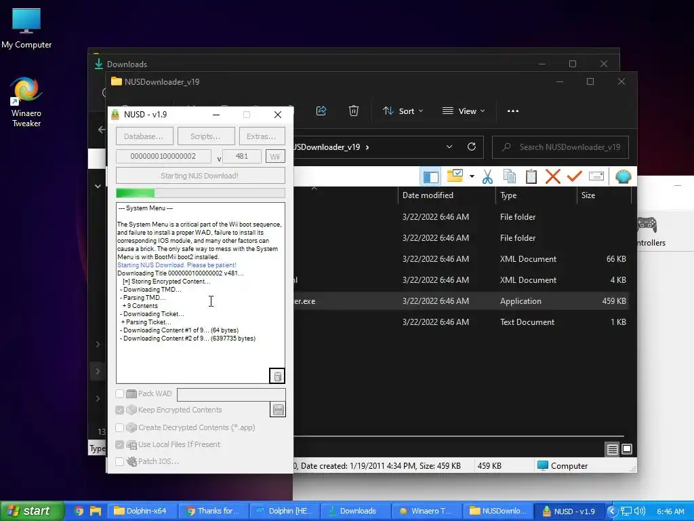The width and height of the screenshot is (694, 521).
Task: Click the orange checkmark Properties icon
Action: pos(575,177)
